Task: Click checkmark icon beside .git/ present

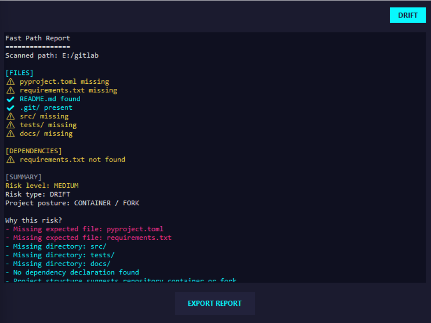Action: coord(11,108)
